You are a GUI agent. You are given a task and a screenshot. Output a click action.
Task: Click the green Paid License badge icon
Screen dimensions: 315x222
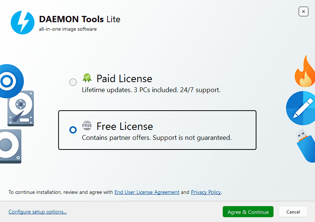87,78
